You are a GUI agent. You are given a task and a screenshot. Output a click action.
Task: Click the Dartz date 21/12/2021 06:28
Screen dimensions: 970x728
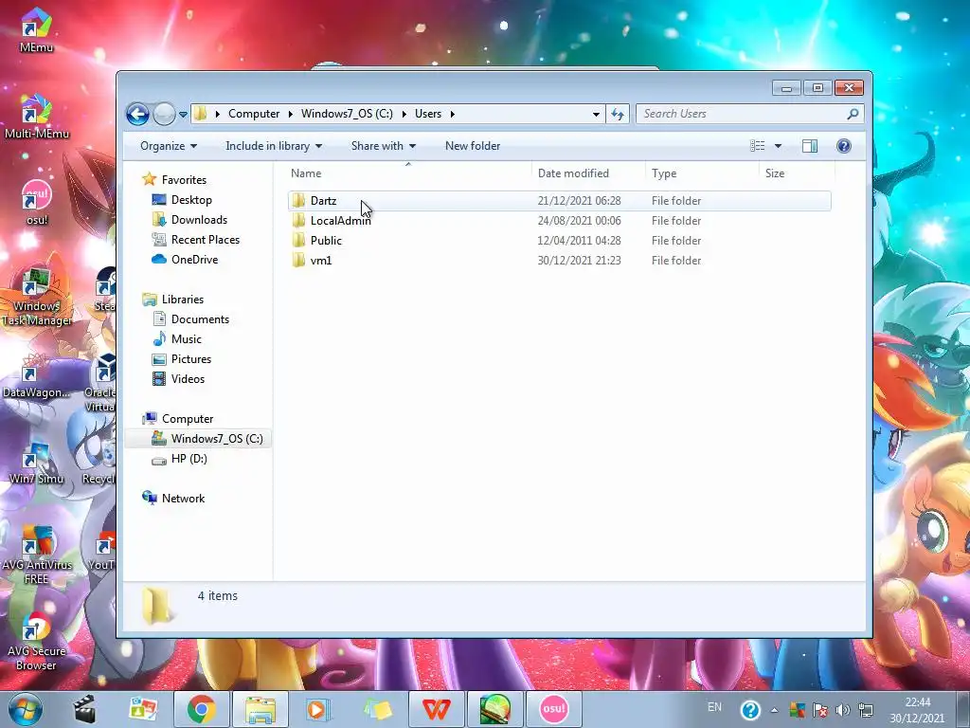[579, 201]
